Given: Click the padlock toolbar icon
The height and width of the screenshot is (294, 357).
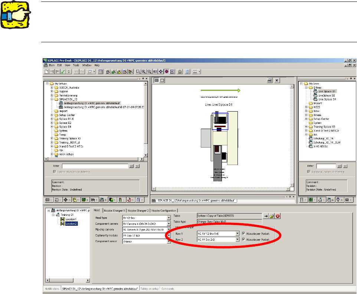Looking at the screenshot, I should [x=180, y=72].
